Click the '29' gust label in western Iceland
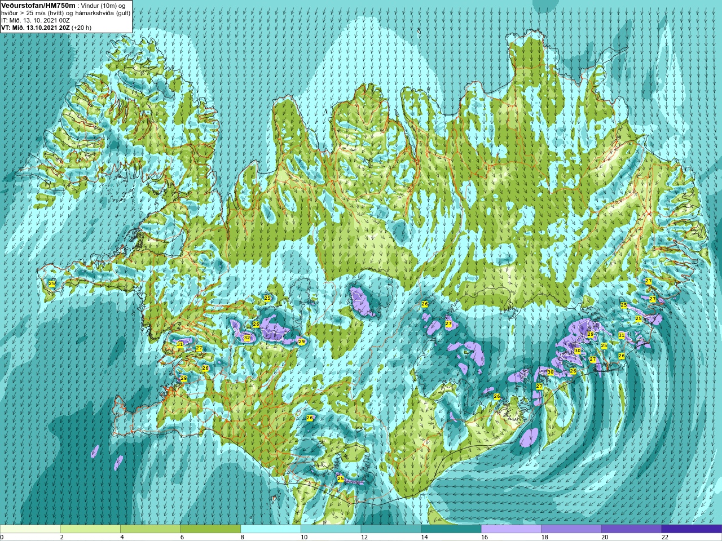 [x=302, y=342]
